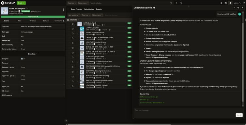
Task: Start new chat with plus icon
Action: [234, 8]
